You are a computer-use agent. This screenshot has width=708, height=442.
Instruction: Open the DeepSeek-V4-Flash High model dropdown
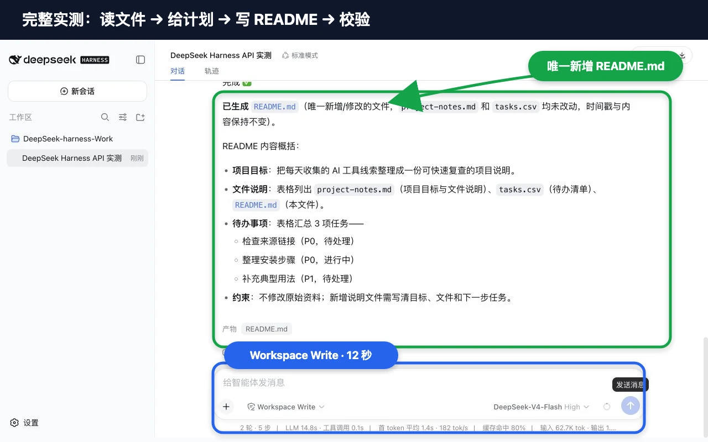click(541, 407)
